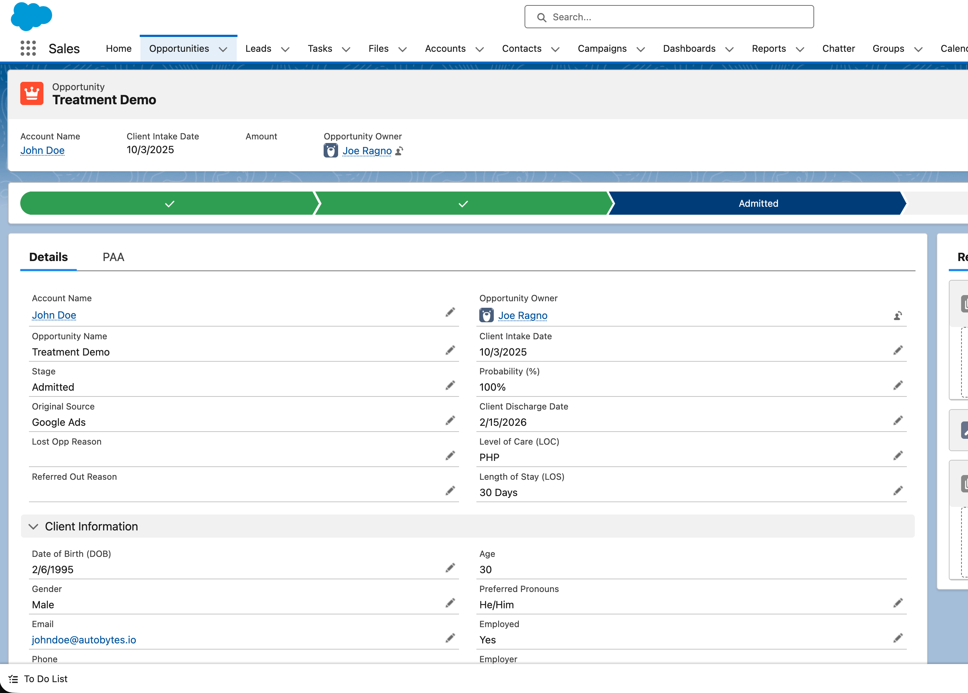Expand the Opportunities tab dropdown arrow
Screen dimensions: 968x693
click(223, 50)
